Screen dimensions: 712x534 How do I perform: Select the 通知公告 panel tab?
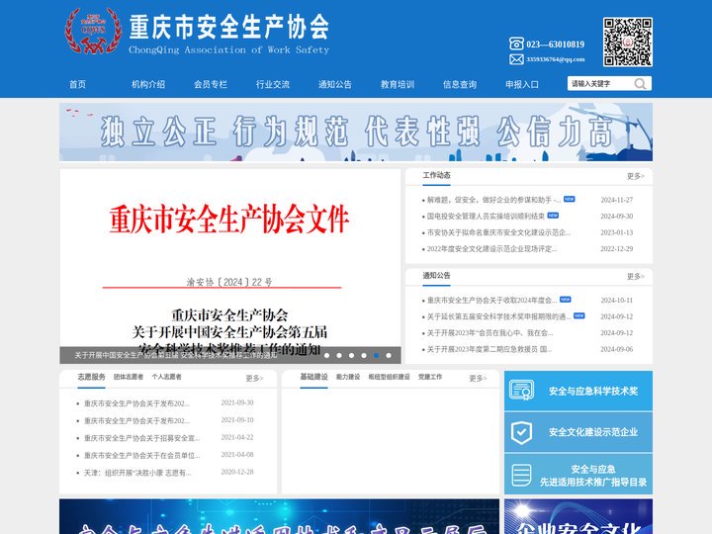click(x=436, y=276)
